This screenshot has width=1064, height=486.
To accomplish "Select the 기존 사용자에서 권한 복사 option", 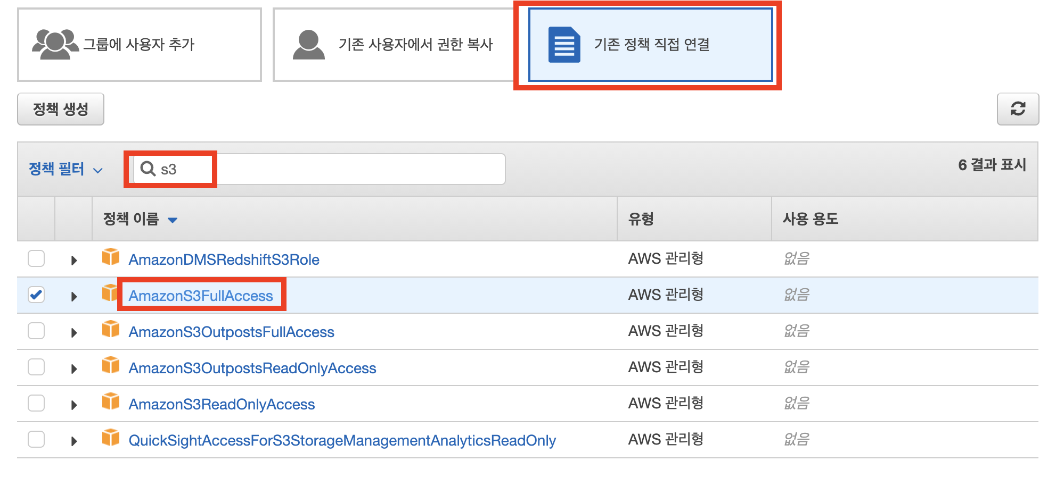I will click(x=394, y=45).
